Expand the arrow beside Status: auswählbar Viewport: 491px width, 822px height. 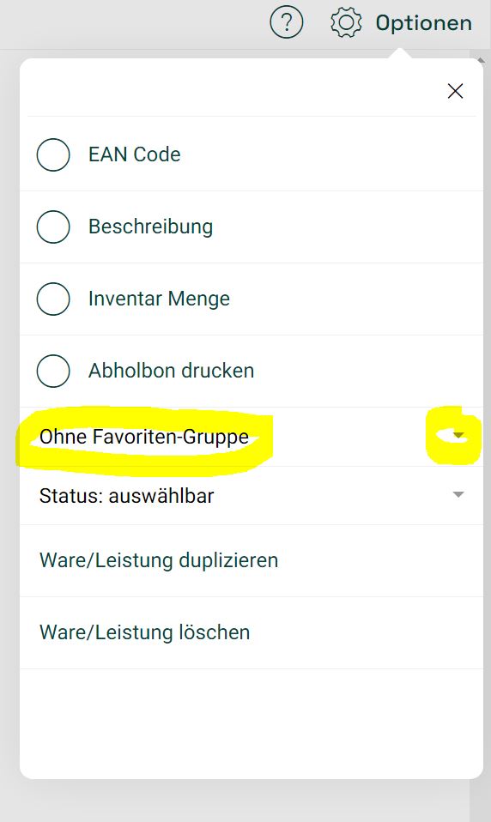(x=458, y=494)
